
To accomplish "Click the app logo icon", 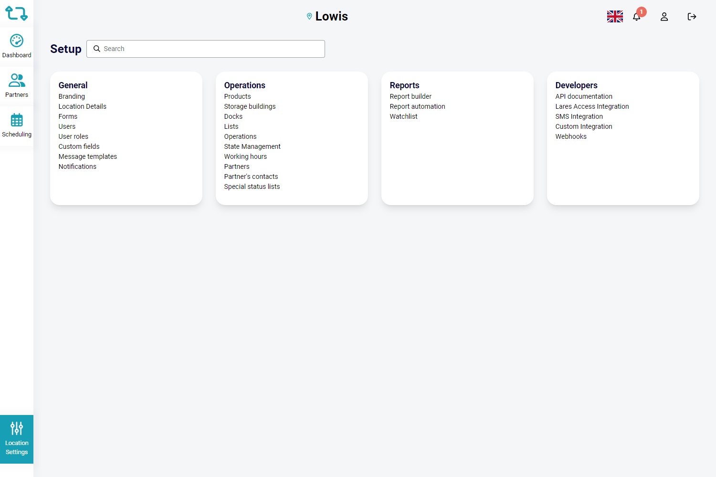I will (17, 13).
